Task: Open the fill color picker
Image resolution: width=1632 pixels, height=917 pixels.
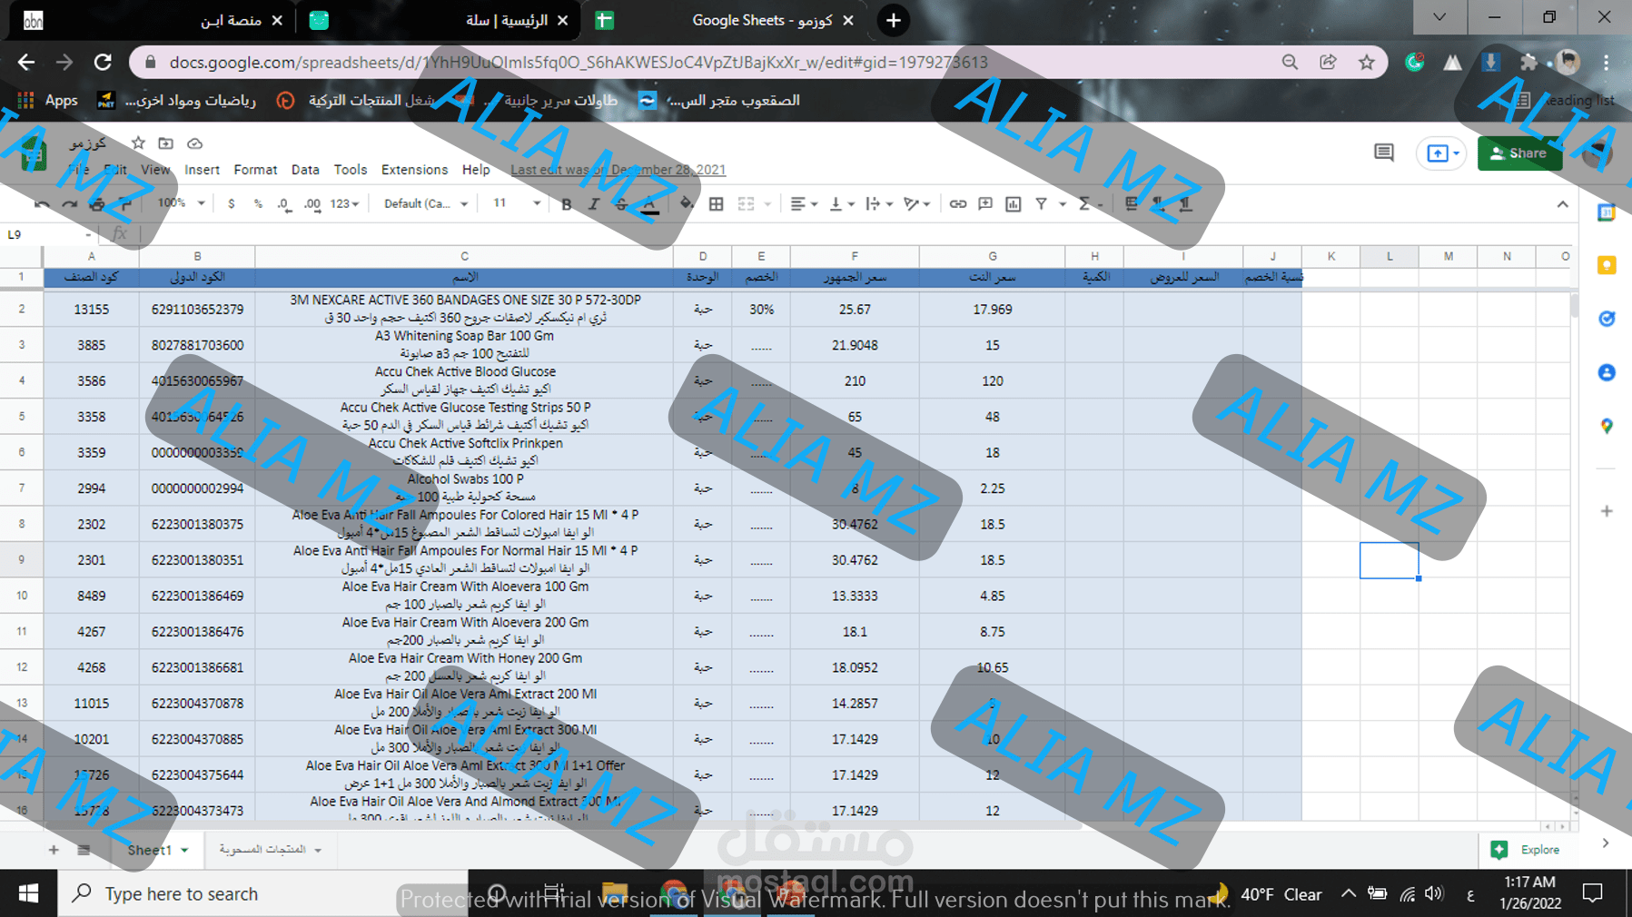Action: coord(687,204)
